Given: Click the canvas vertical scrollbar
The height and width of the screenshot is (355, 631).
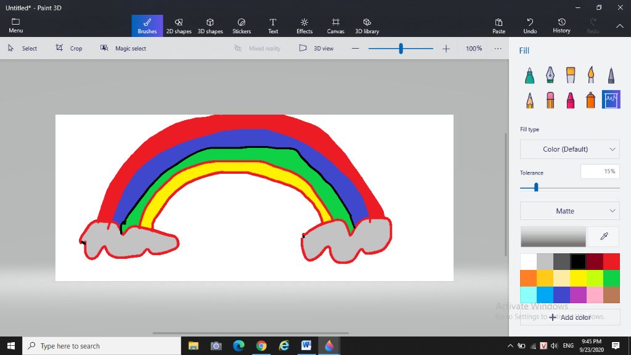Looking at the screenshot, I should 506,194.
